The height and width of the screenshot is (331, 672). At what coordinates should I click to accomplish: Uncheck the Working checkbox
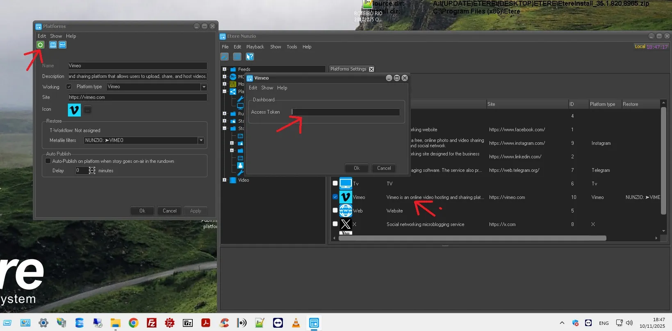(x=69, y=87)
